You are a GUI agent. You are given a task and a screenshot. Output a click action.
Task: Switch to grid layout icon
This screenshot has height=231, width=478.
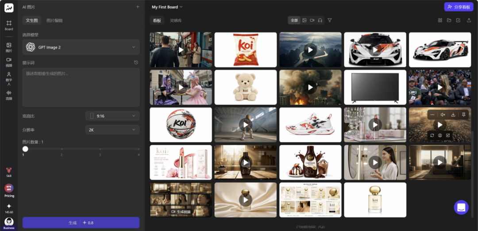pos(440,20)
